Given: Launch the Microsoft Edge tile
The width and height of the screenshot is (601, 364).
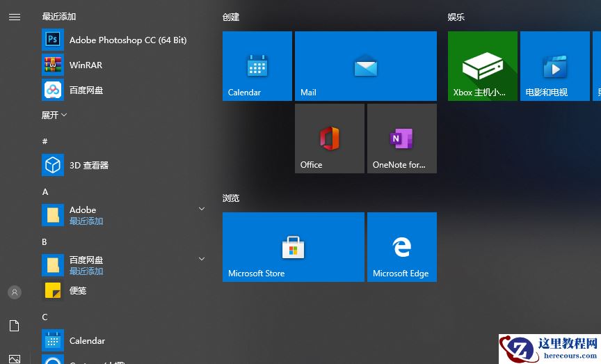Looking at the screenshot, I should 401,247.
